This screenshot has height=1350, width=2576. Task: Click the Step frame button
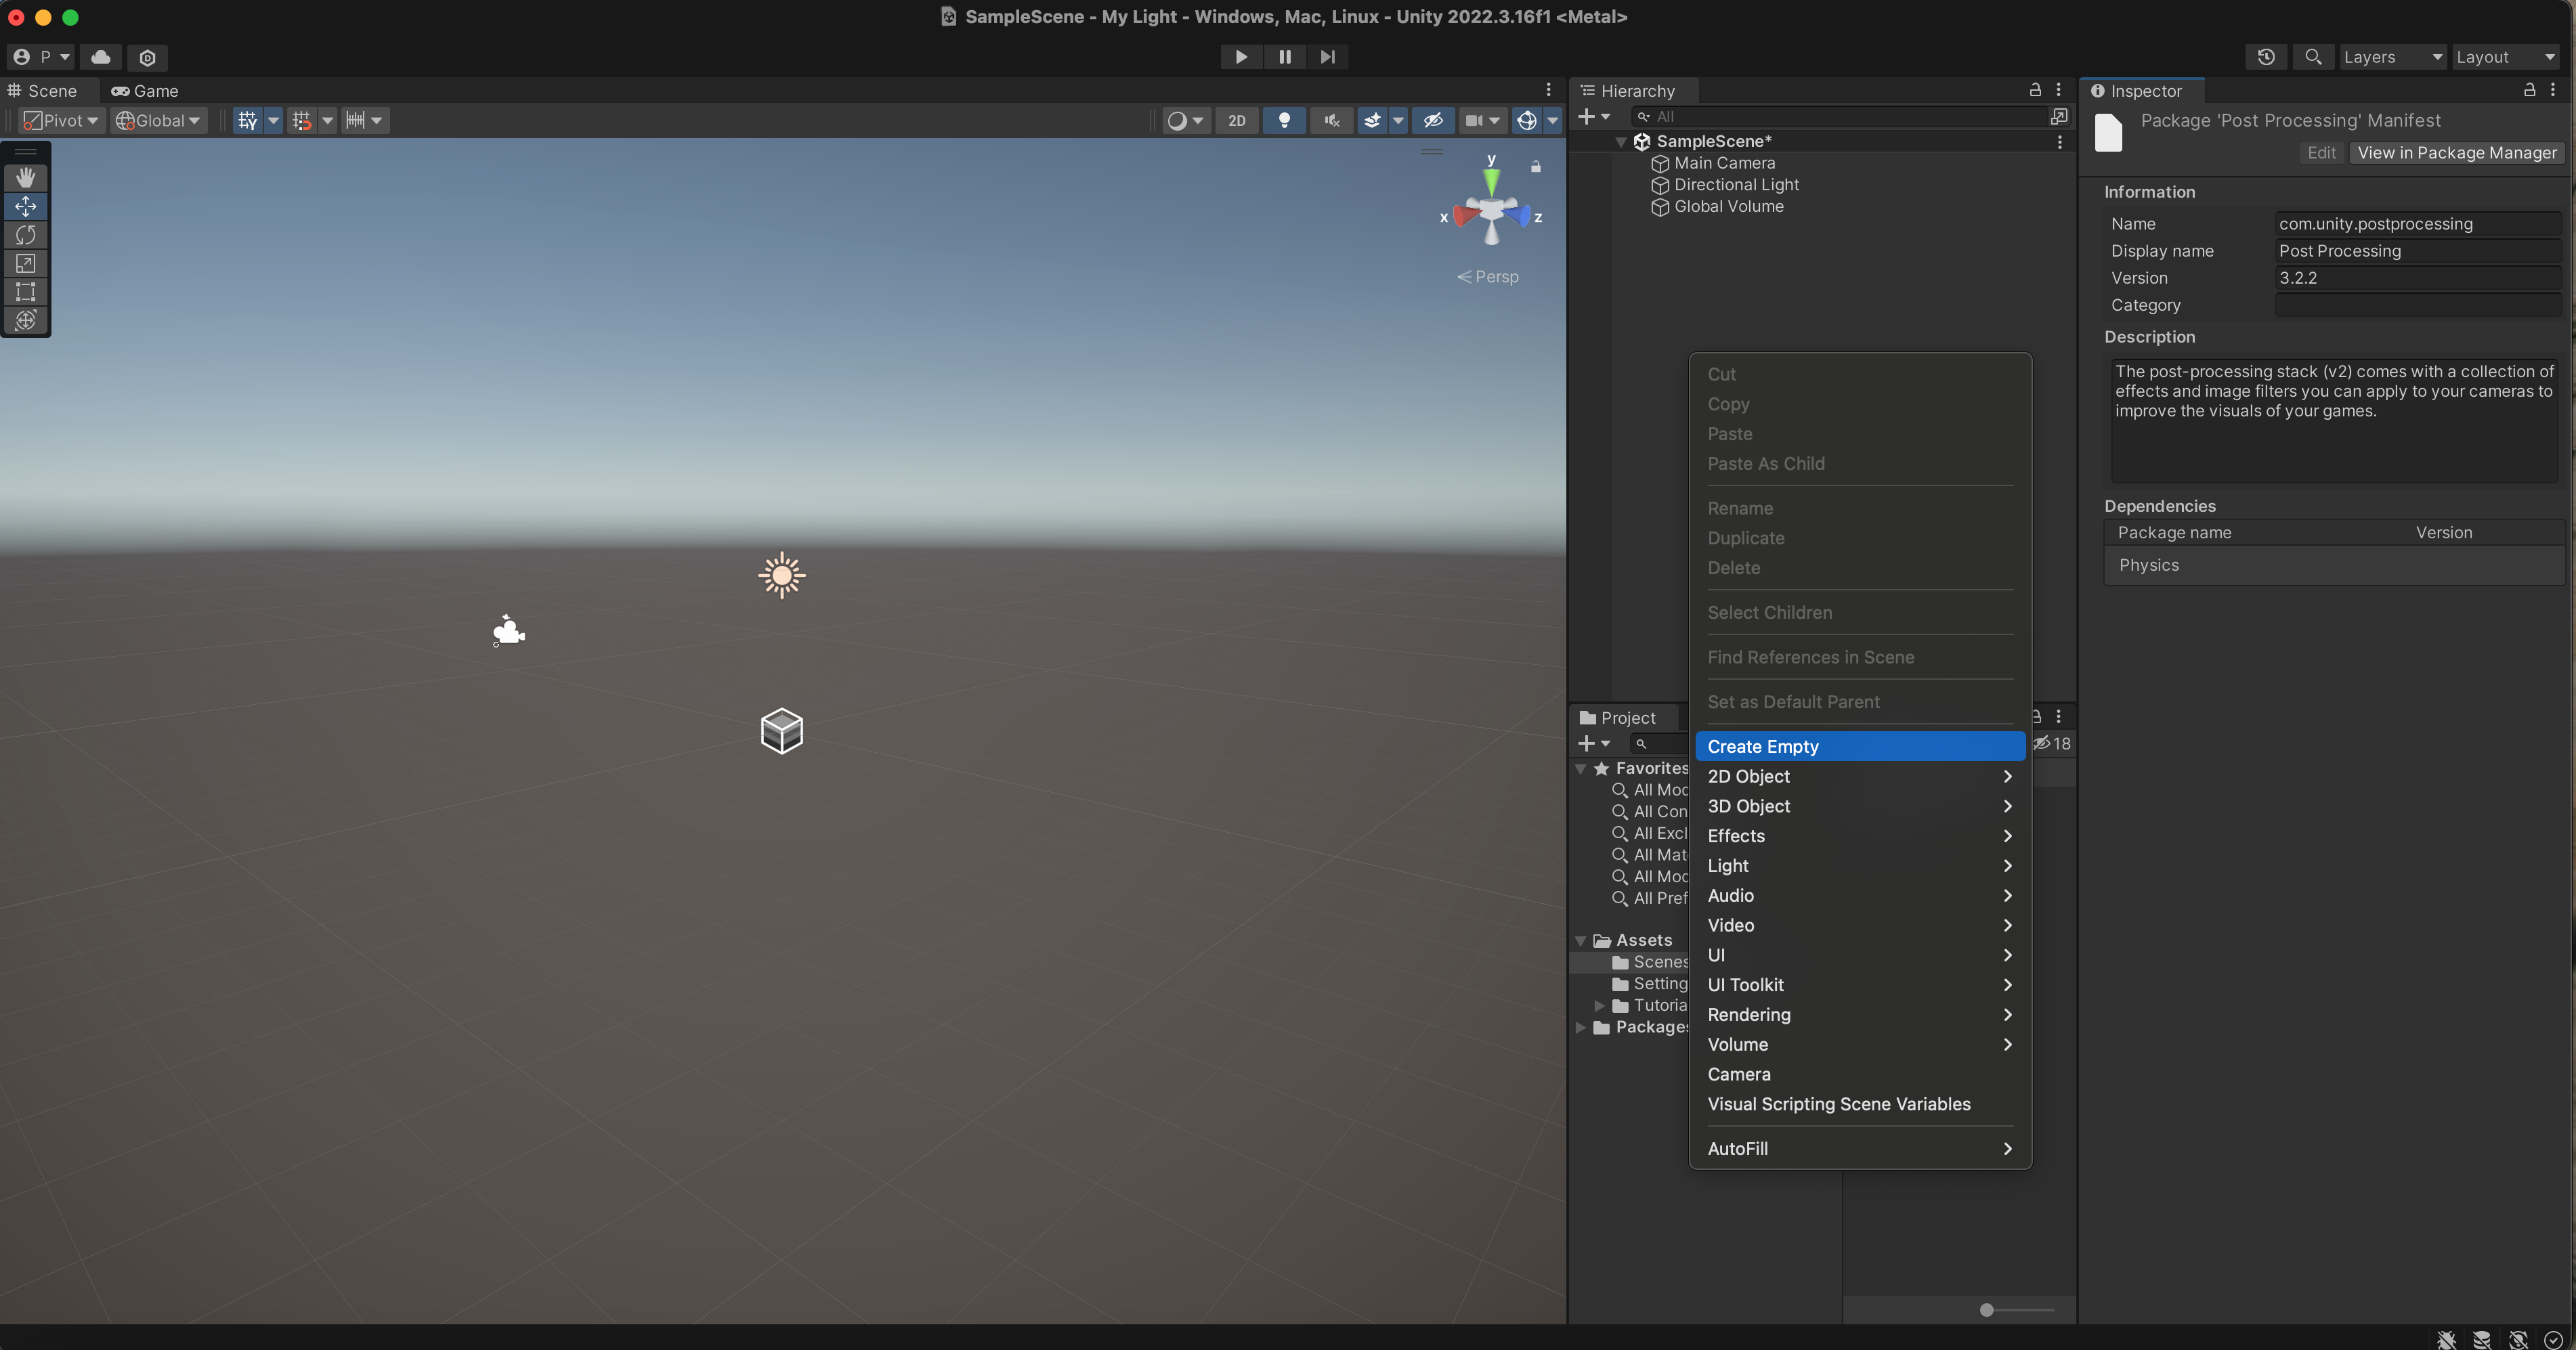(1327, 57)
